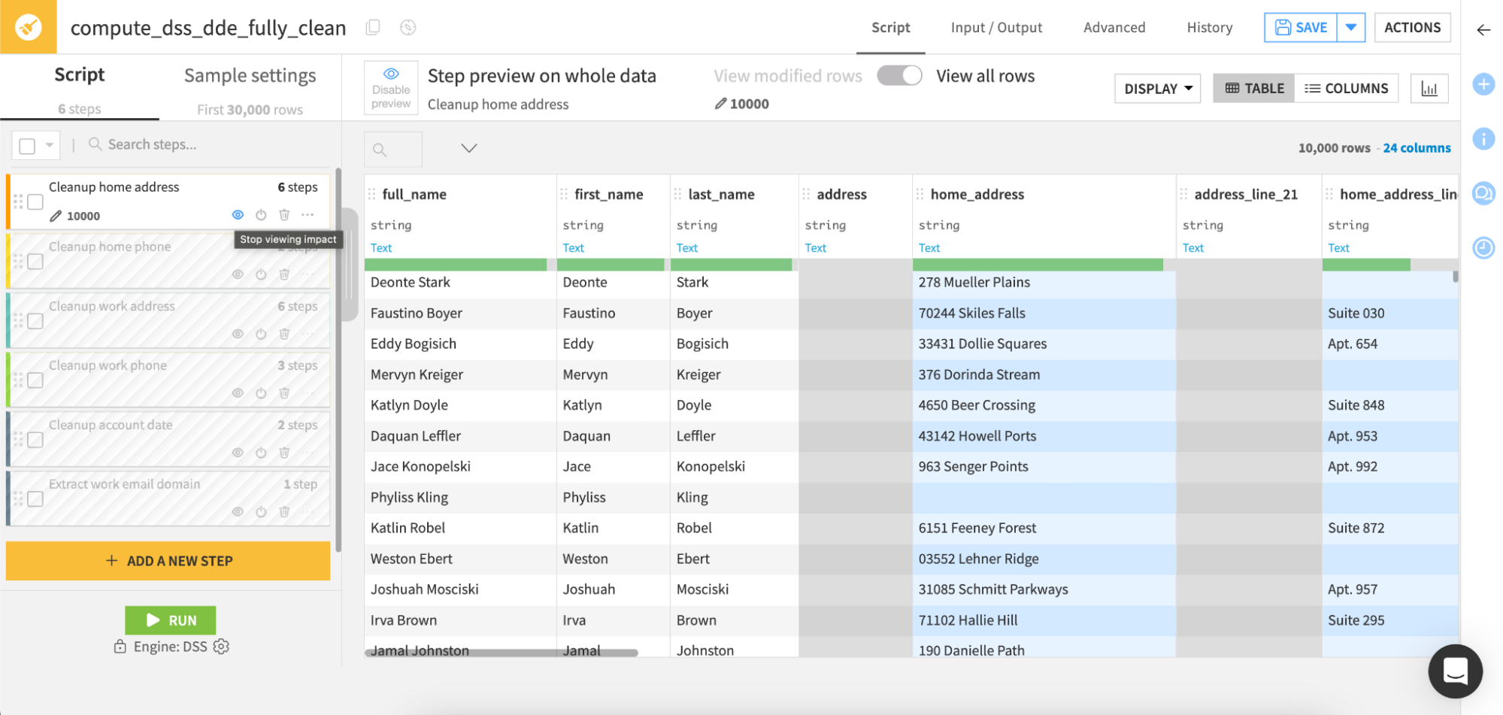Toggle the View all rows switch
The height and width of the screenshot is (715, 1503).
click(x=899, y=76)
